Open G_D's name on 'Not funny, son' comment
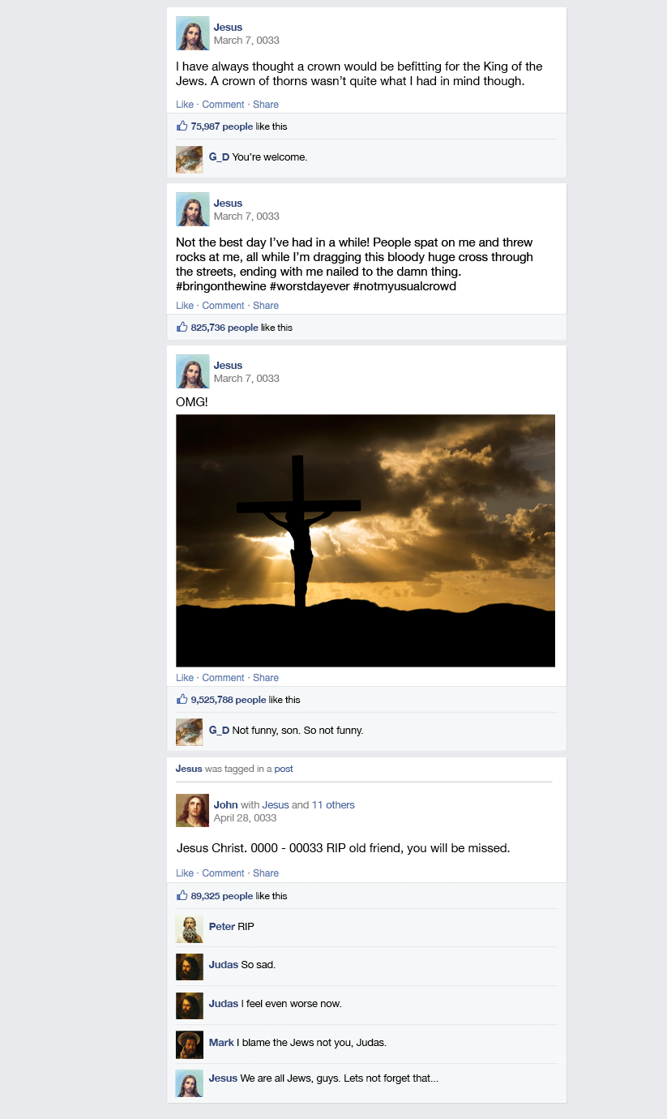The image size is (667, 1119). 219,731
